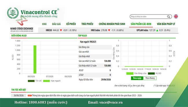Click the 07/2026 axis label
Image resolution: width=188 pixels, height=107 pixels.
coord(50,76)
